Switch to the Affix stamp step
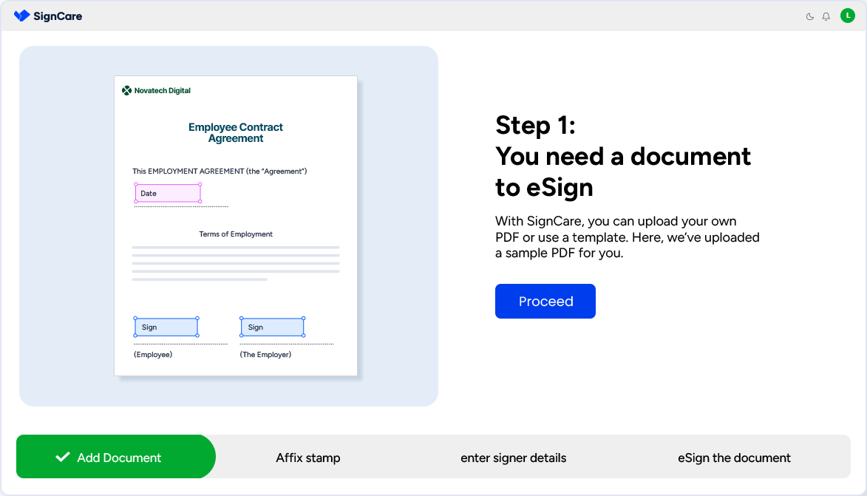The image size is (867, 496). click(308, 458)
